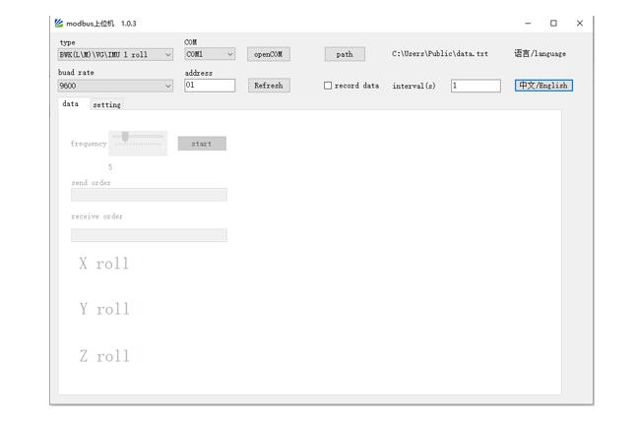
Task: Open the baud rate dropdown
Action: (115, 86)
